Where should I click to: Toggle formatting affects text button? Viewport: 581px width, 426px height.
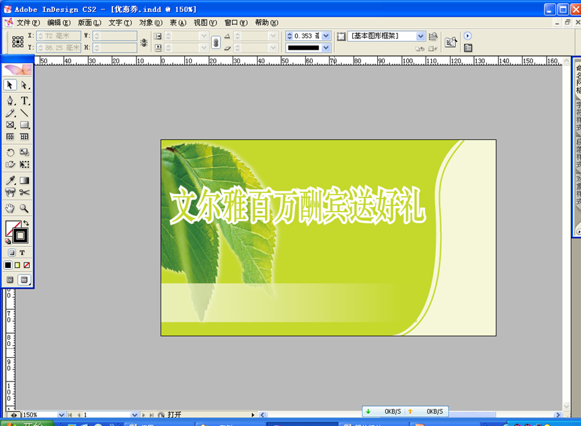pos(22,253)
